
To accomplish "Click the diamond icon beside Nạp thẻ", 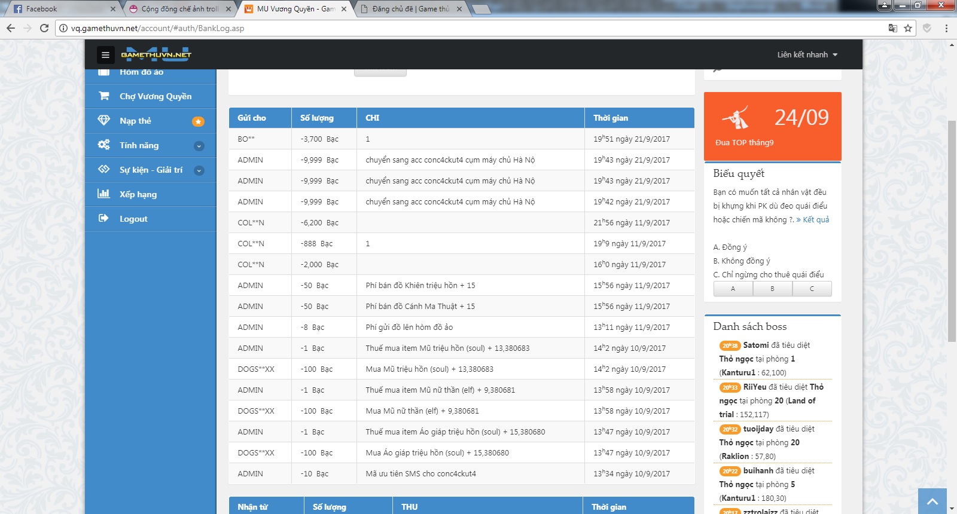I will point(104,121).
